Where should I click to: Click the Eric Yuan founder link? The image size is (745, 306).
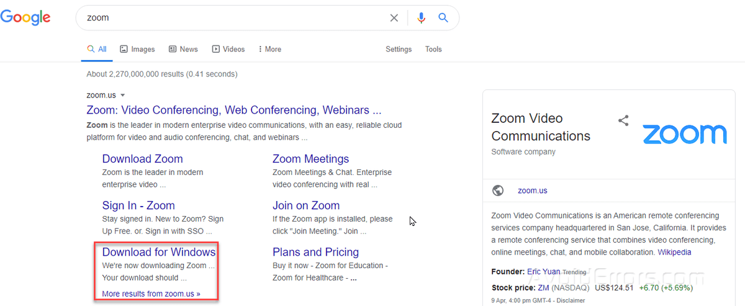coord(543,272)
